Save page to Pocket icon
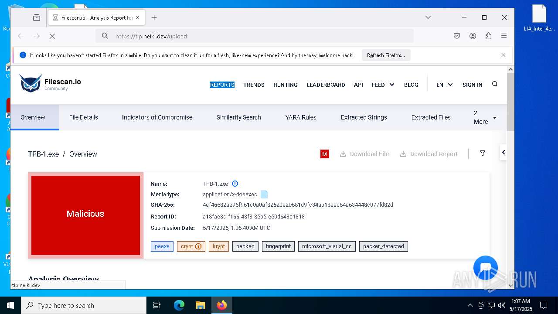Screen dimensions: 558x314 (x=457, y=36)
